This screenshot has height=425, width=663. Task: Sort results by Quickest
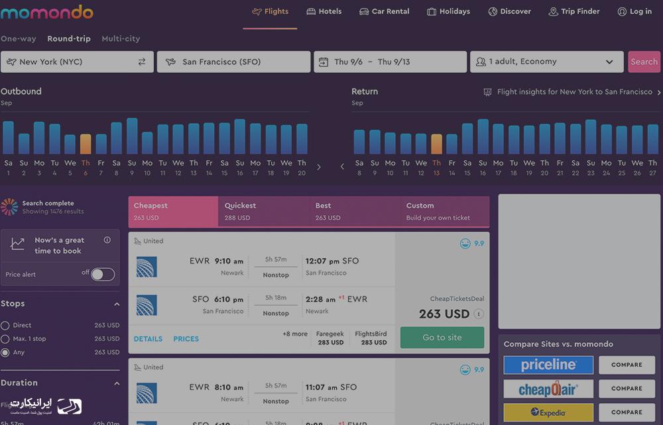(x=264, y=211)
